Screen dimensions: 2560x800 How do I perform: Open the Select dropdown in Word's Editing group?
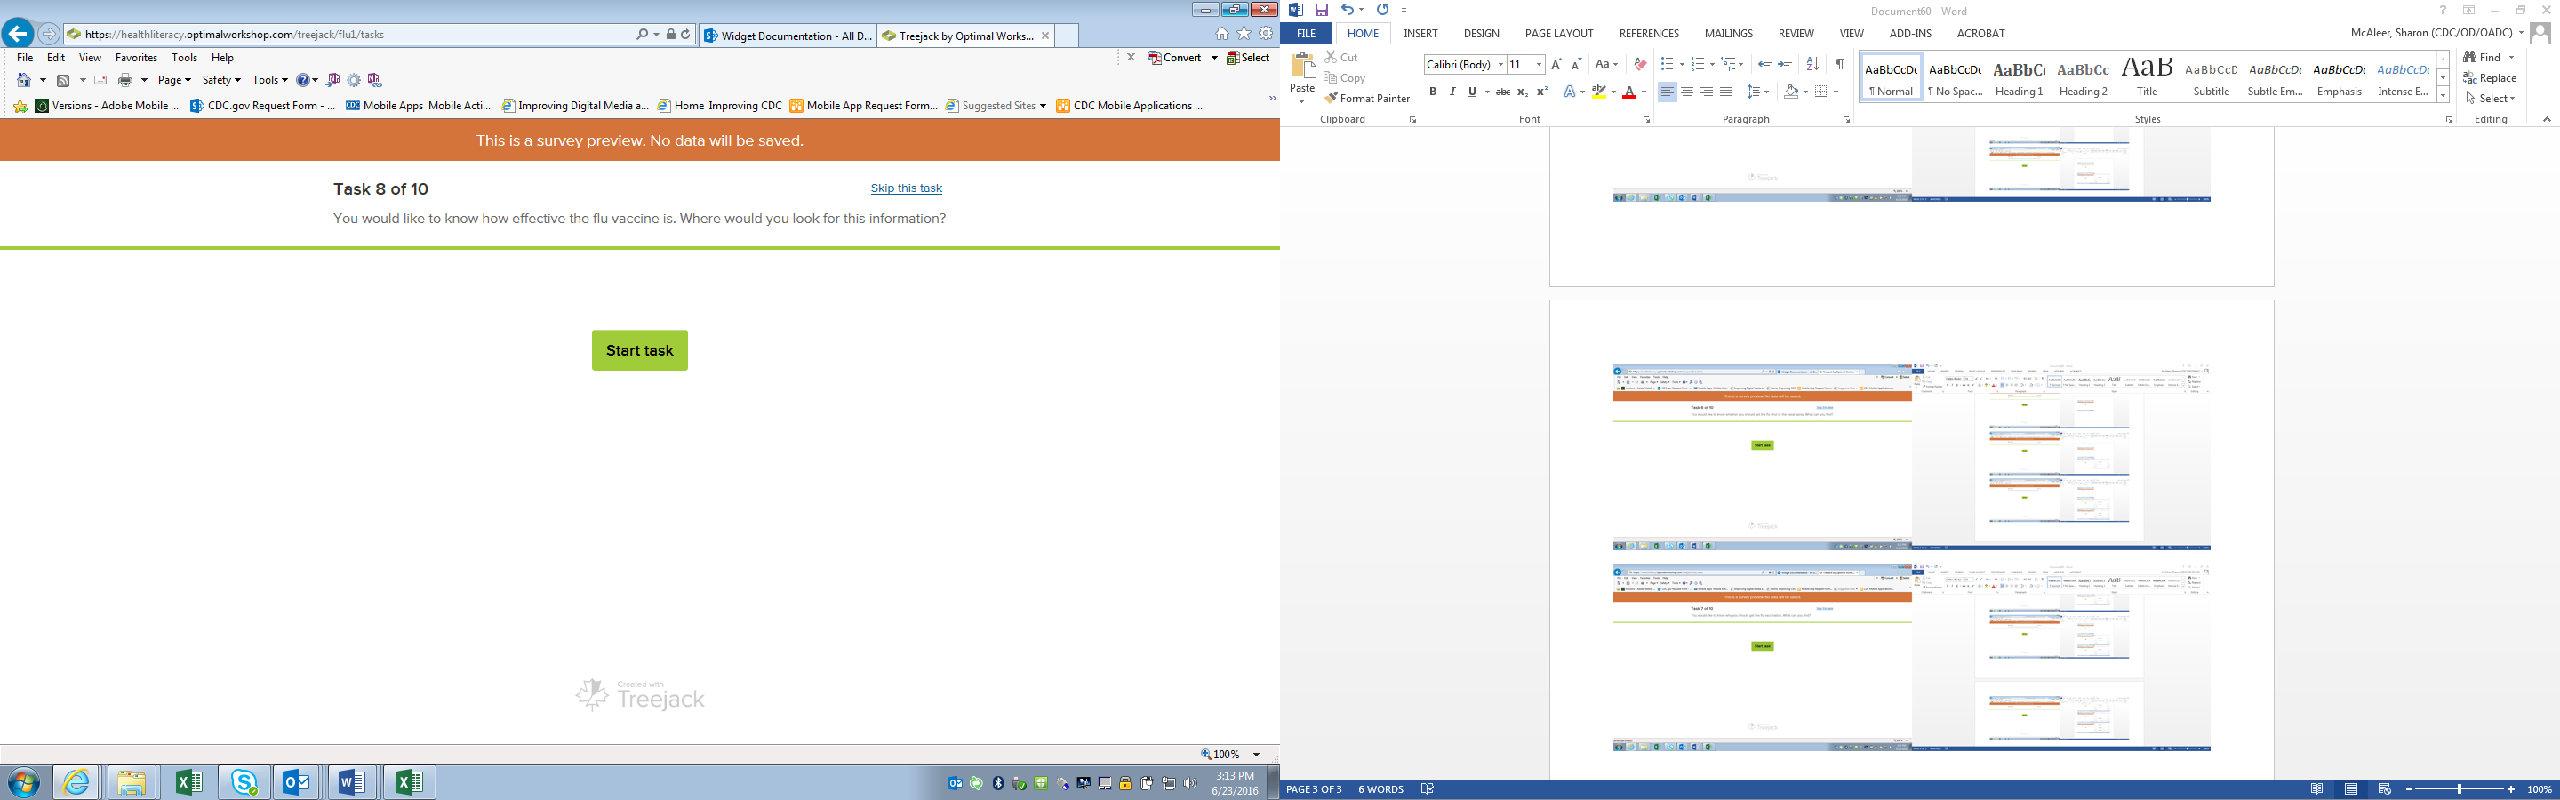pos(2490,99)
